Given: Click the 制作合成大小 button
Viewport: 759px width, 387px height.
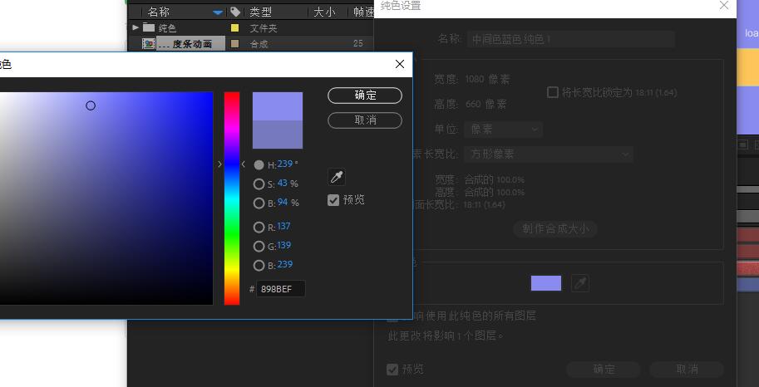Looking at the screenshot, I should point(555,228).
